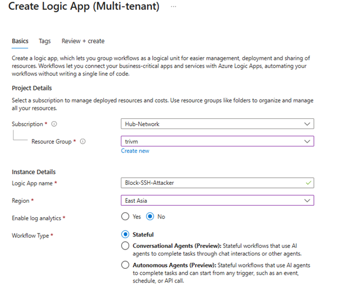Open the Hub-Network subscription dropdown
The width and height of the screenshot is (351, 306).
pos(218,124)
